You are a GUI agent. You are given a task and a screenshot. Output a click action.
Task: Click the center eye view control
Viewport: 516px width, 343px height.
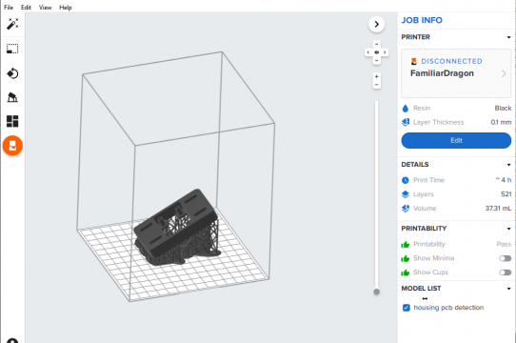point(376,52)
